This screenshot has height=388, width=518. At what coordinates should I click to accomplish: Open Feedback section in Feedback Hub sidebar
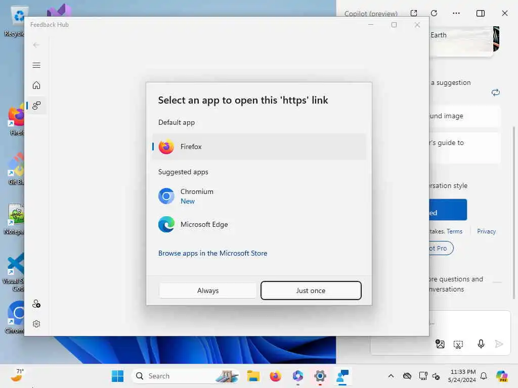[x=36, y=106]
